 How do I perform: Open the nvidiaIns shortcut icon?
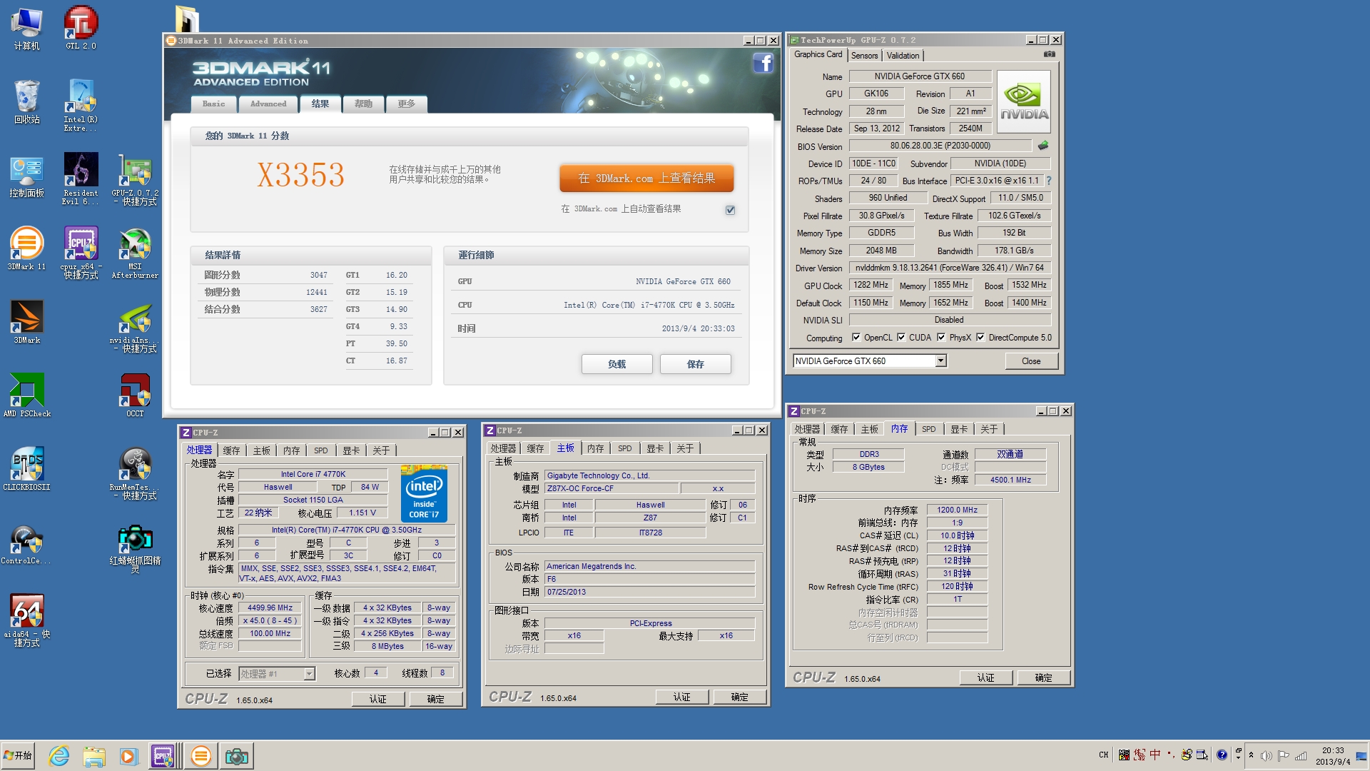coord(135,327)
